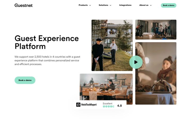Click the green rating dots

coord(109,107)
